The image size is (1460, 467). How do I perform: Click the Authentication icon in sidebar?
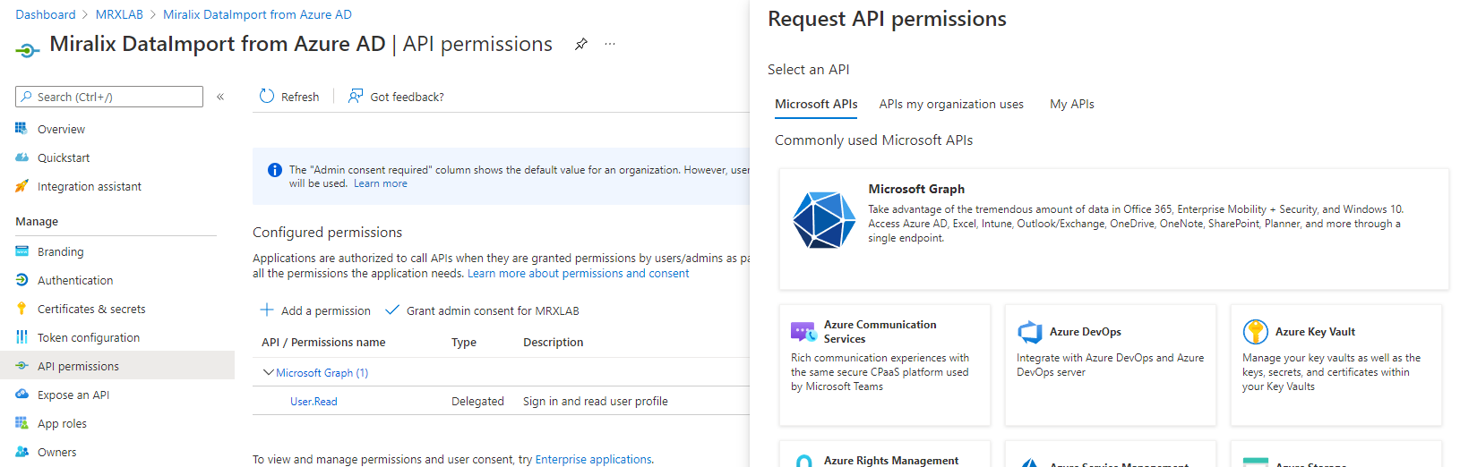click(x=21, y=280)
